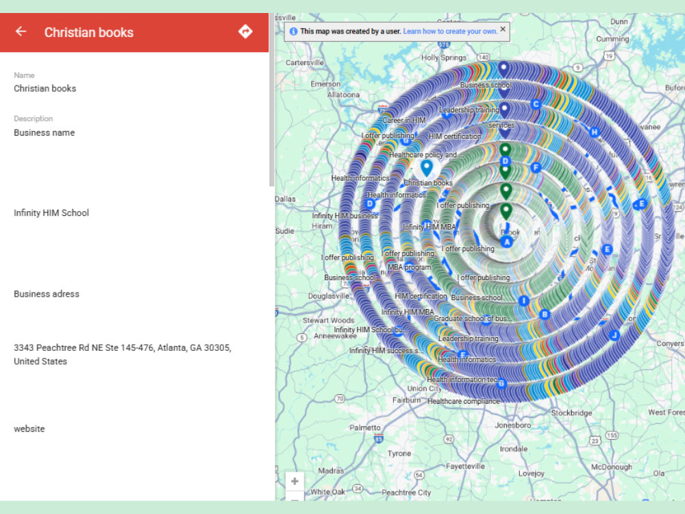Screen dimensions: 685x514
Task: Click the 'Douglasville' city label
Action: coord(329,296)
